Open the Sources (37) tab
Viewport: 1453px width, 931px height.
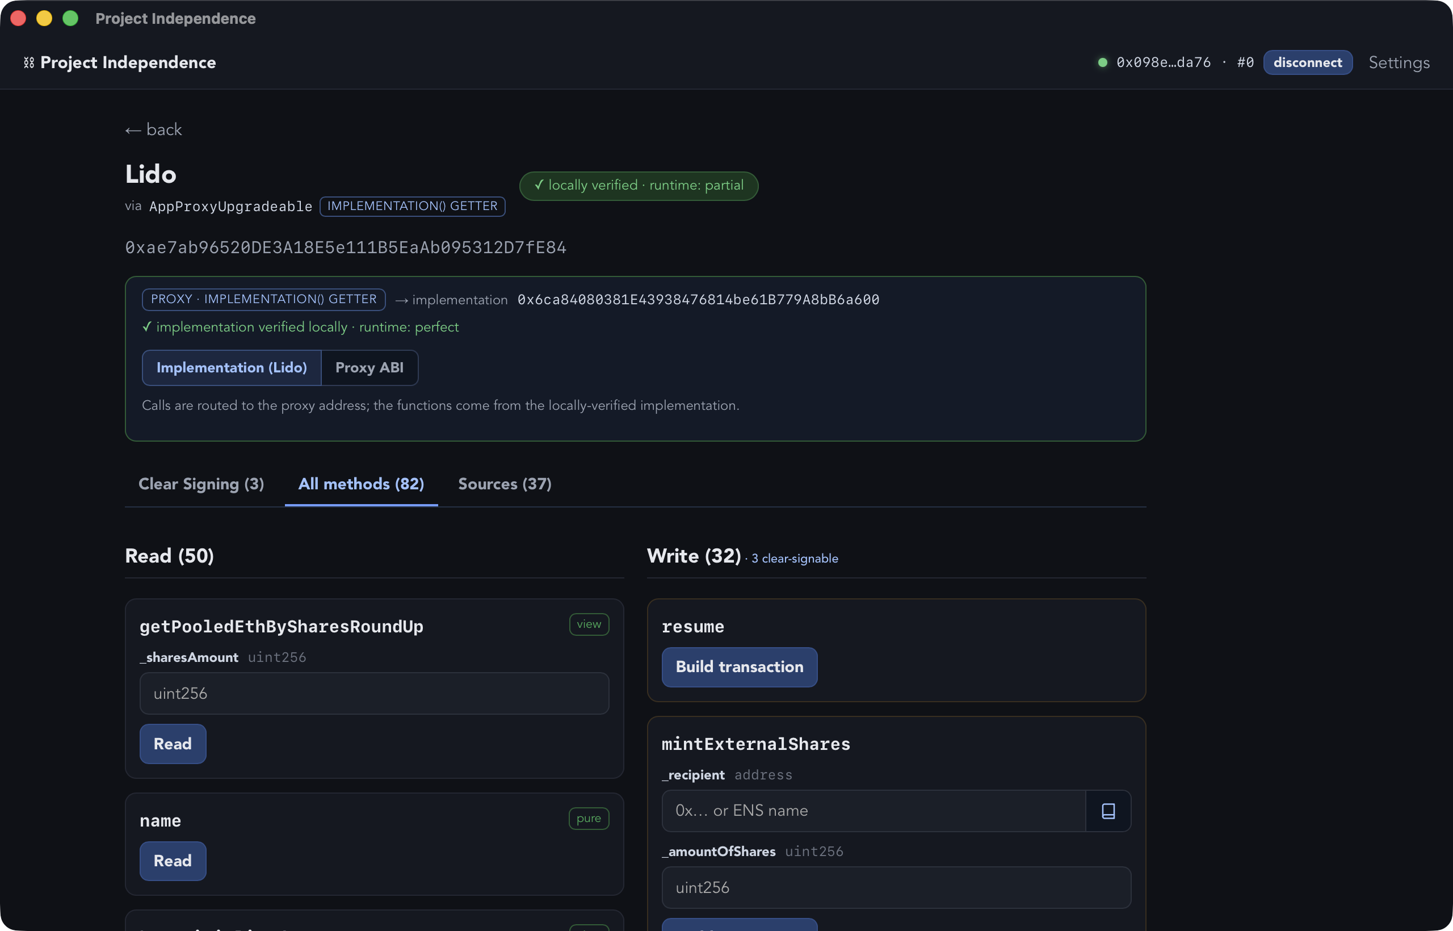[505, 484]
